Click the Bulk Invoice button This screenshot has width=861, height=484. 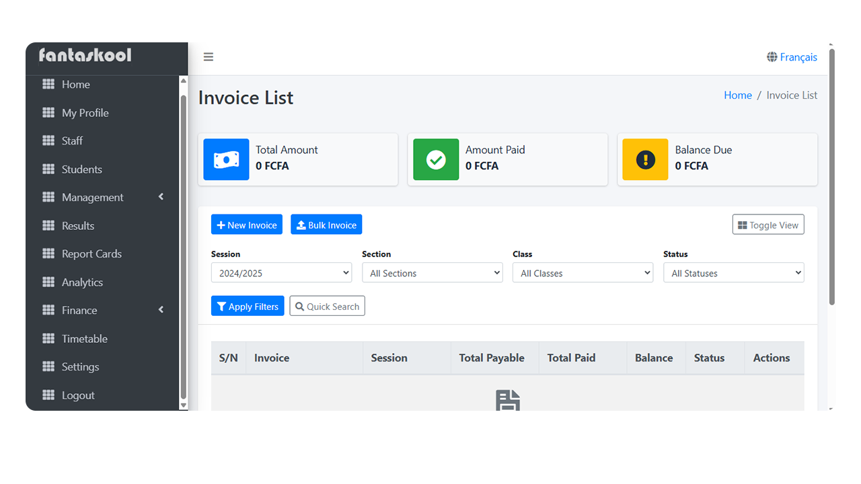[x=326, y=225]
